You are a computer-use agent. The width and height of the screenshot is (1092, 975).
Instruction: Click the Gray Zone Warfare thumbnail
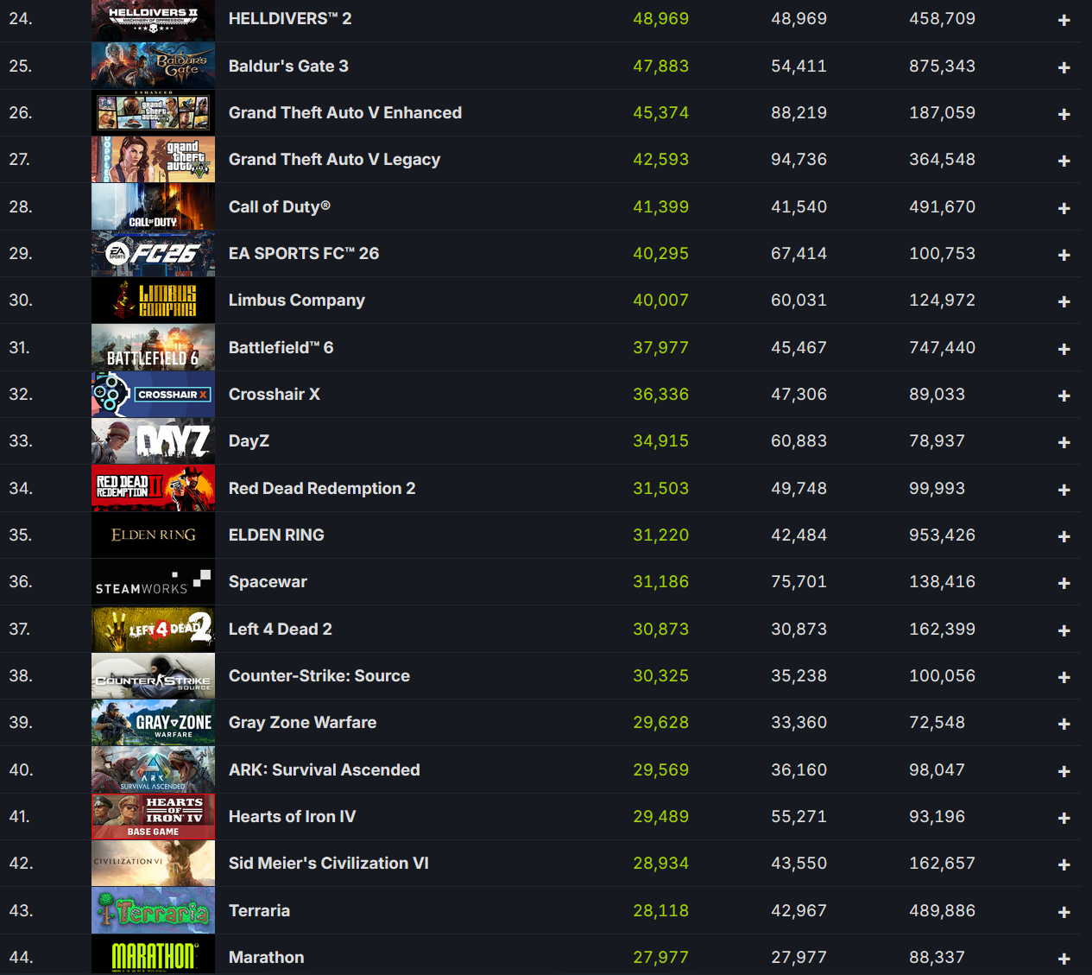153,723
